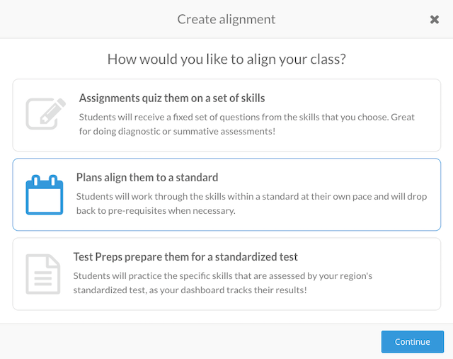Screen dimensions: 453x359
Task: Click the 'Students will practice the specific skills' description
Action: [x=223, y=283]
